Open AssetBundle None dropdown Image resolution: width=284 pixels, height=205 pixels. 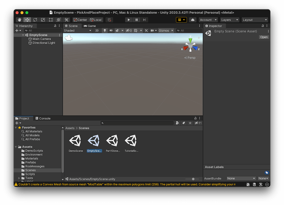[241, 178]
